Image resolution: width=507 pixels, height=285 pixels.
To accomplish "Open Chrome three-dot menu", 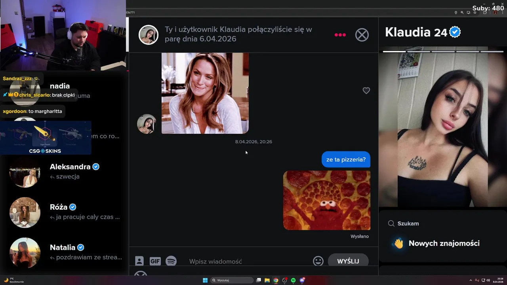I will pos(503,13).
